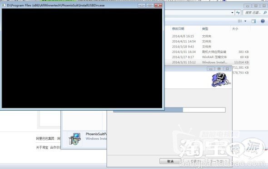Viewport: 268px width, 169px height.
Task: Click the refresh icon beside the address bar
Action: point(238,12)
